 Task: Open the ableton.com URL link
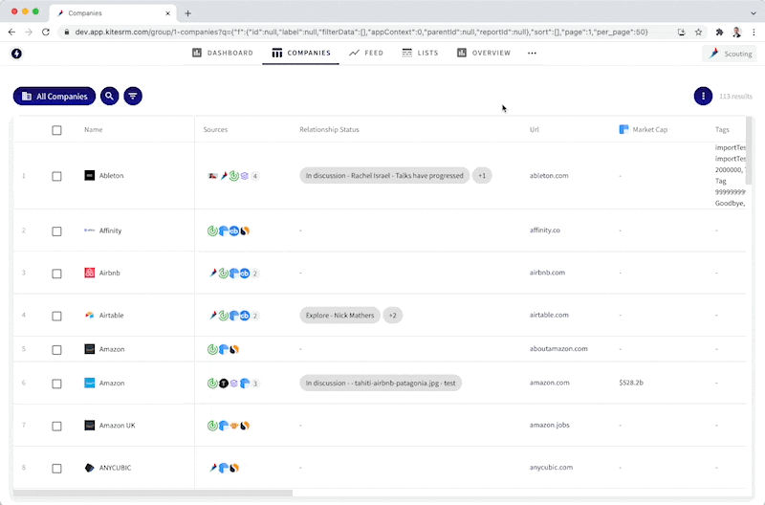click(x=549, y=176)
